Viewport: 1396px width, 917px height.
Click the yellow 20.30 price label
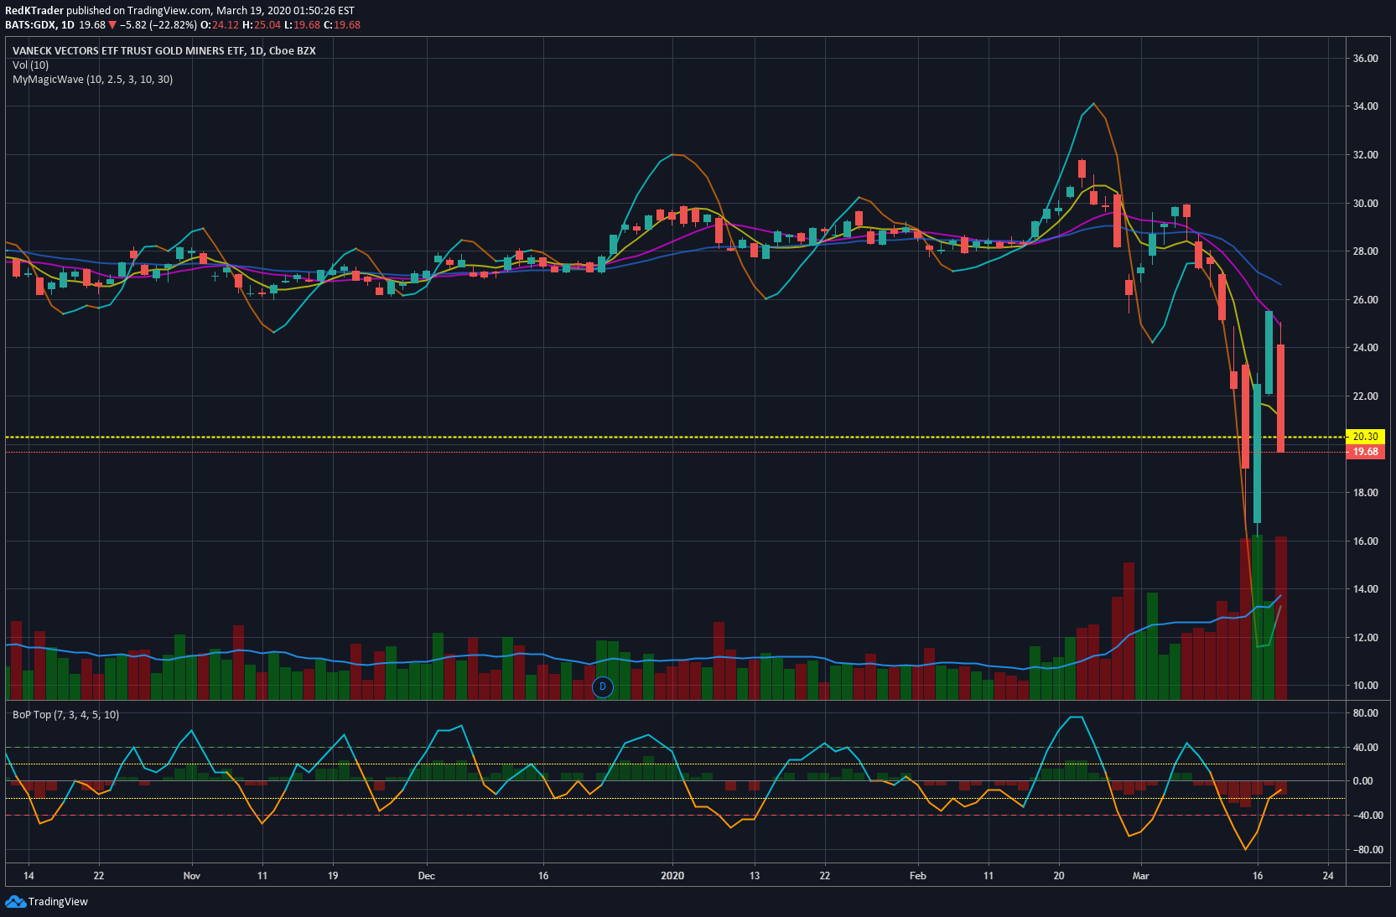[x=1365, y=437]
